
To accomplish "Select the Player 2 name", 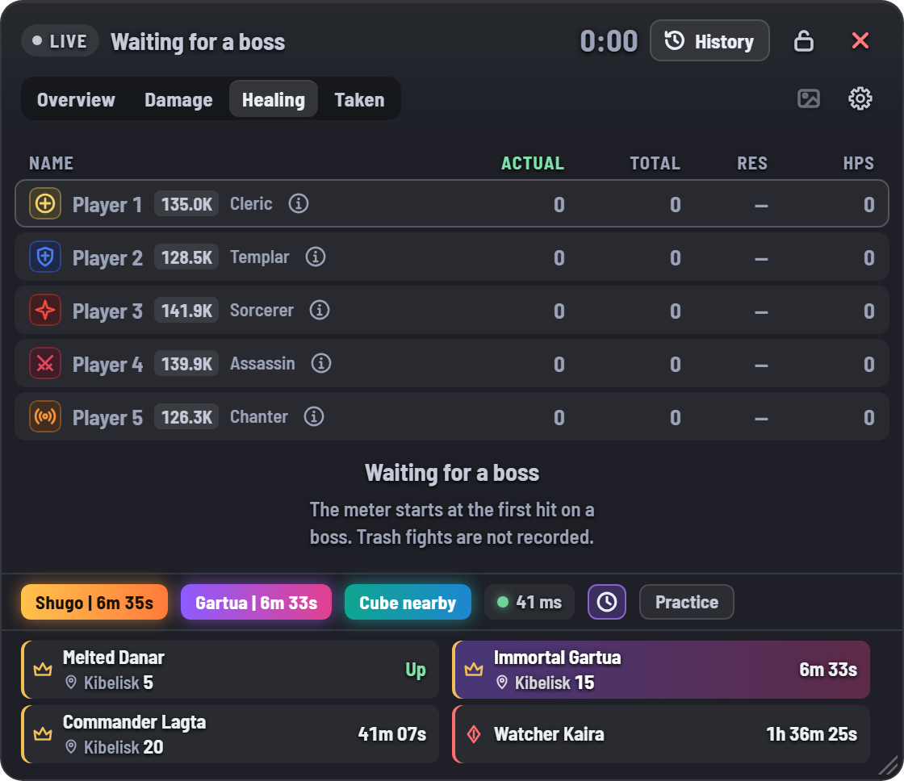I will coord(107,257).
